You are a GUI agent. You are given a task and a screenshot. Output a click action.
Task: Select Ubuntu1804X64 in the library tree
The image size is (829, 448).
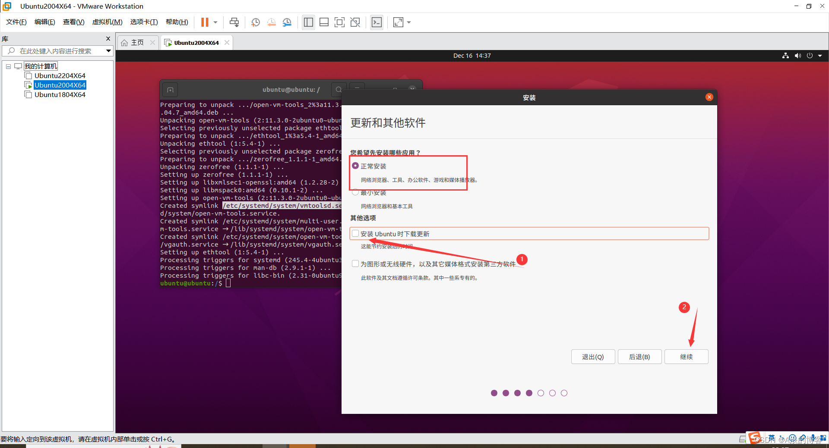(60, 94)
